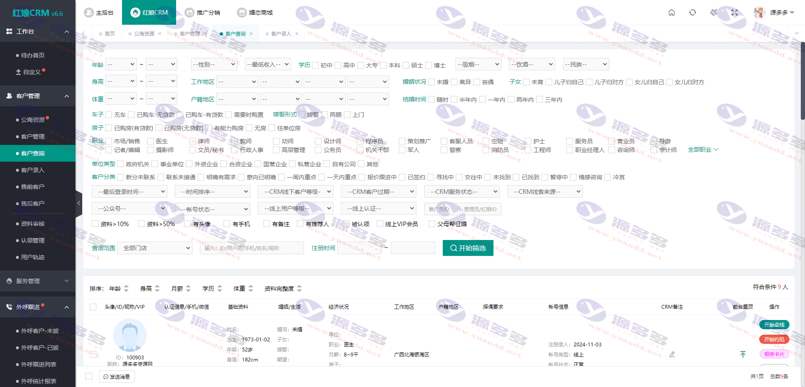Click customer 100903 avatar image
This screenshot has height=387, width=805.
130,335
